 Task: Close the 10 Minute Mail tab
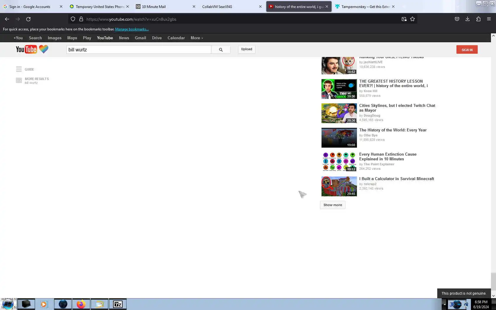click(194, 6)
